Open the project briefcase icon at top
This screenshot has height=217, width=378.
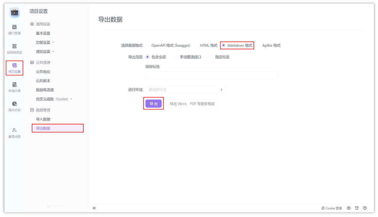pyautogui.click(x=14, y=12)
